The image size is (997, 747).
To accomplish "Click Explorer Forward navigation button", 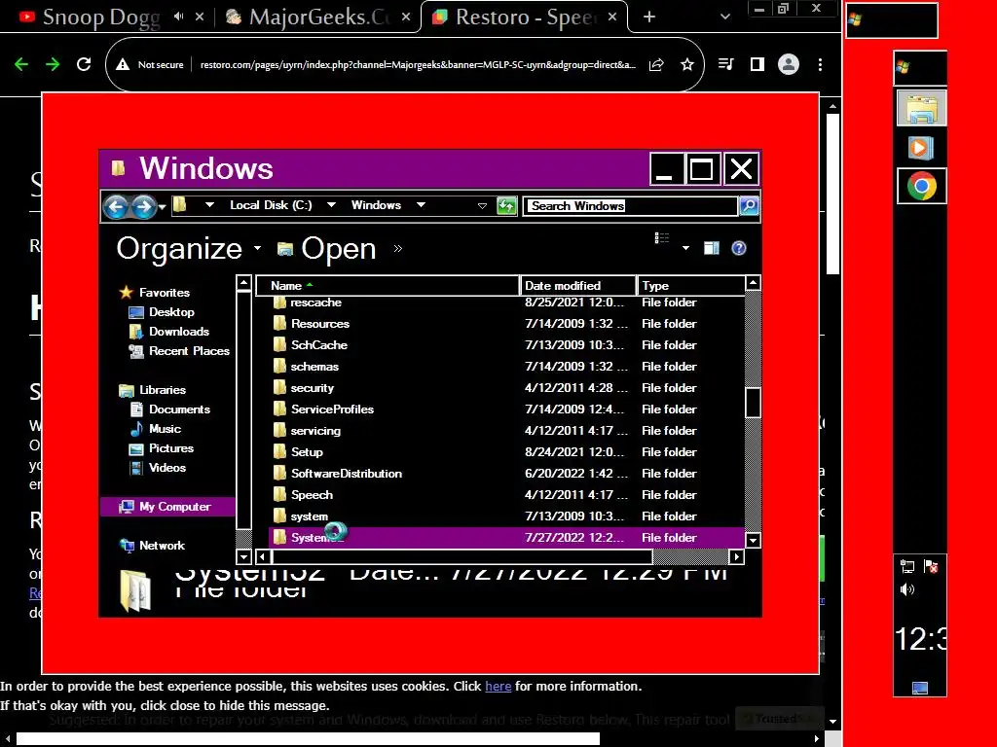I will [x=144, y=206].
